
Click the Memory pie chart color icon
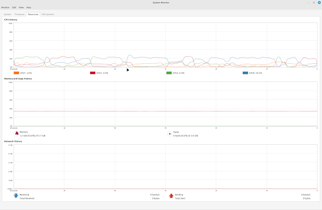[x=16, y=134]
